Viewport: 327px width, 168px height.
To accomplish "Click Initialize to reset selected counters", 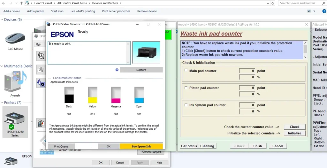I will coord(294,133).
